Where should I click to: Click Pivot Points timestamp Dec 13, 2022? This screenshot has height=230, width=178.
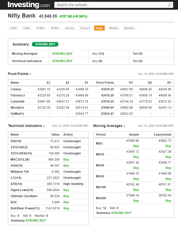pos(156,74)
